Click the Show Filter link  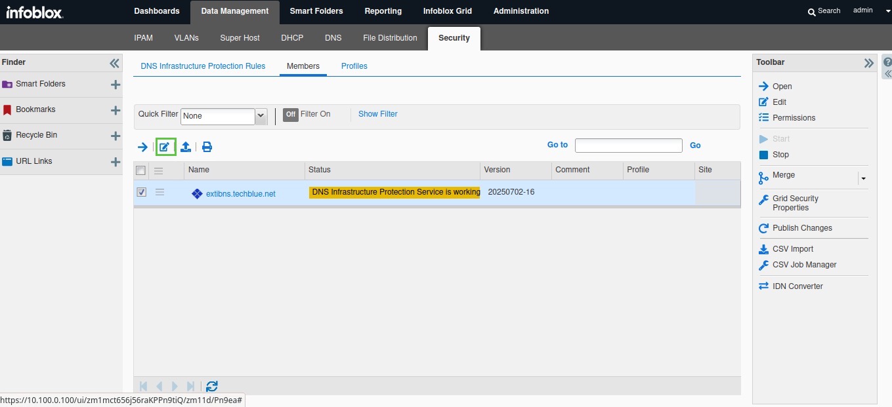point(377,114)
